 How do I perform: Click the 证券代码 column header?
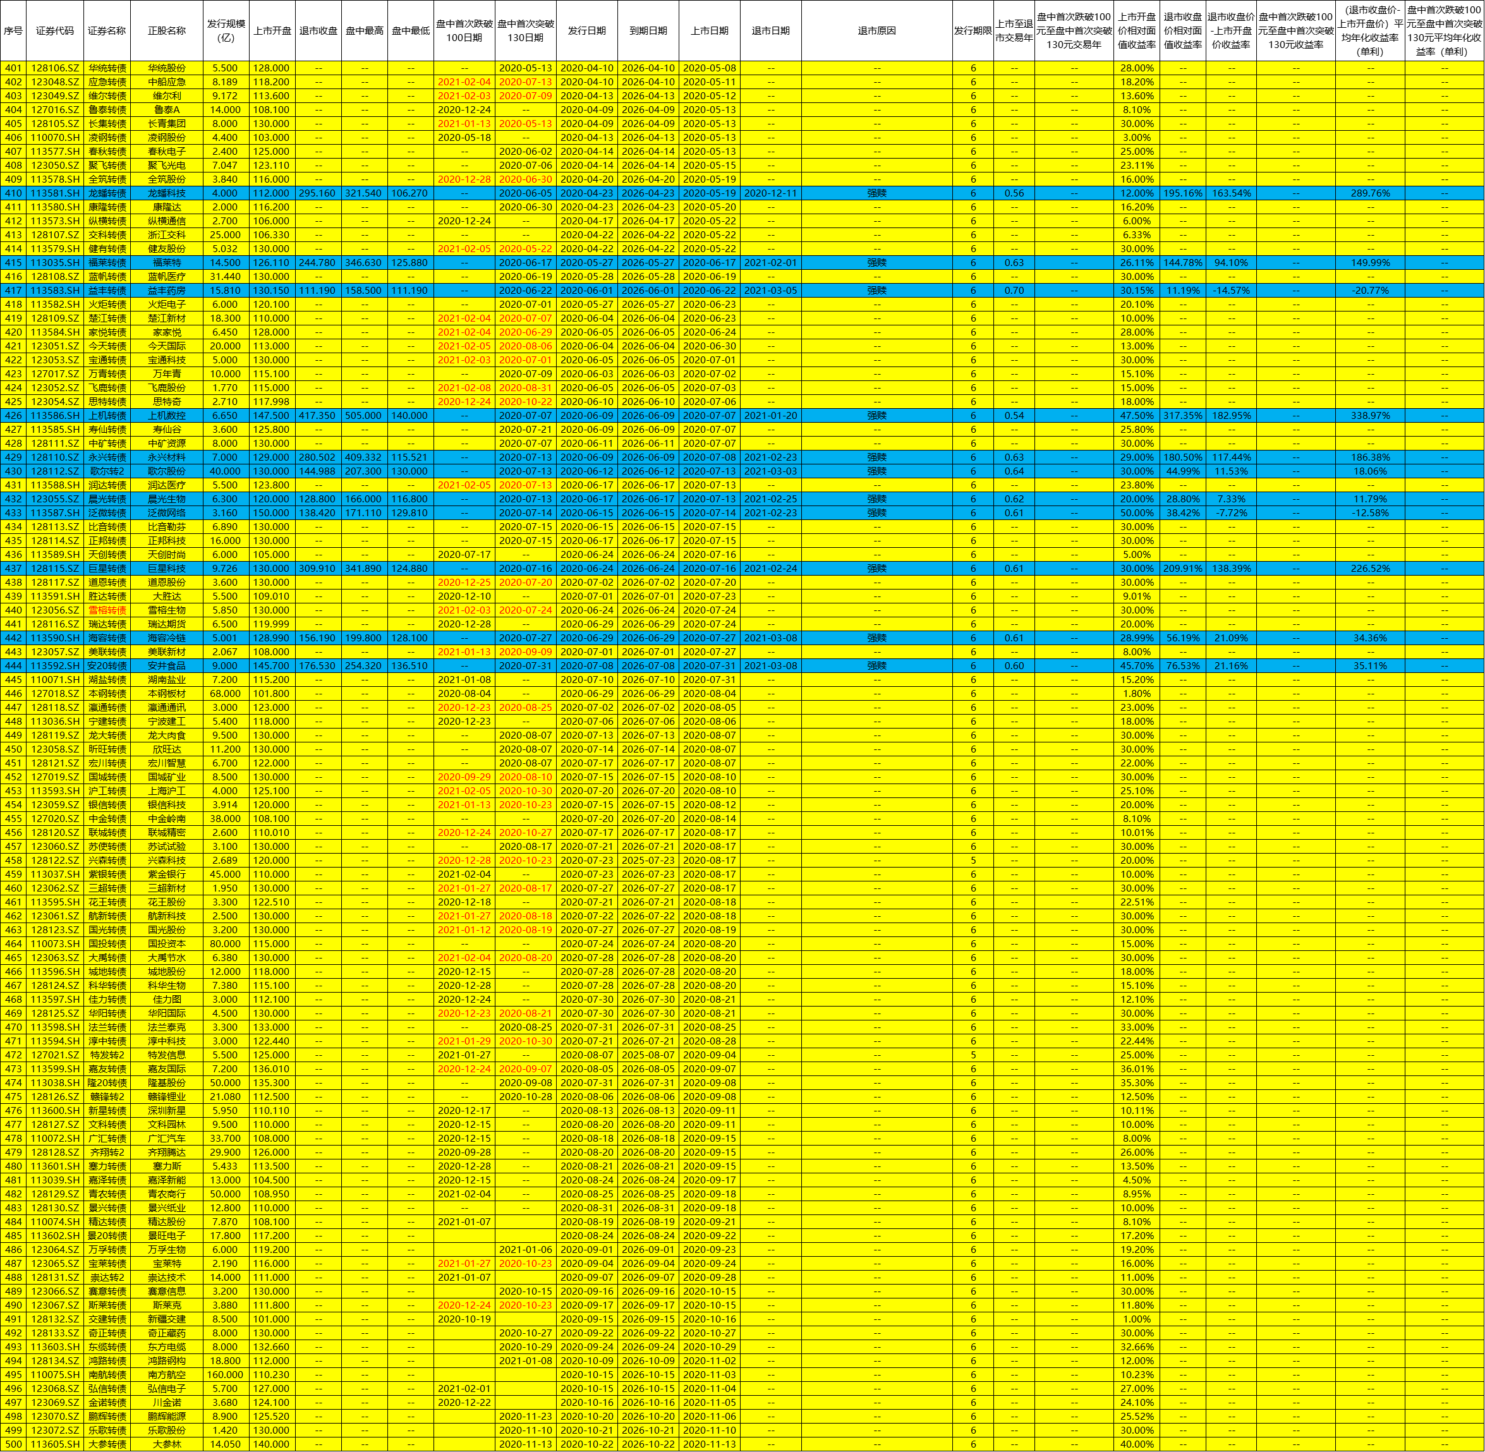coord(54,31)
